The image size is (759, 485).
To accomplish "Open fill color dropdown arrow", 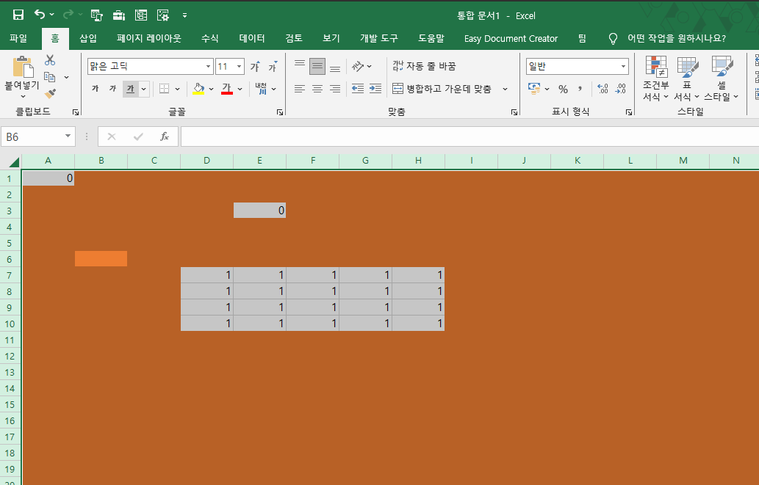I will [x=211, y=89].
